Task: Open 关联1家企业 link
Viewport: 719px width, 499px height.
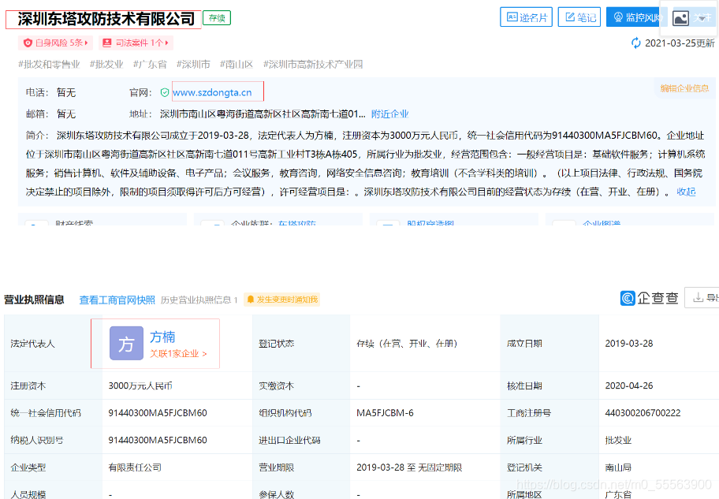Action: tap(178, 354)
